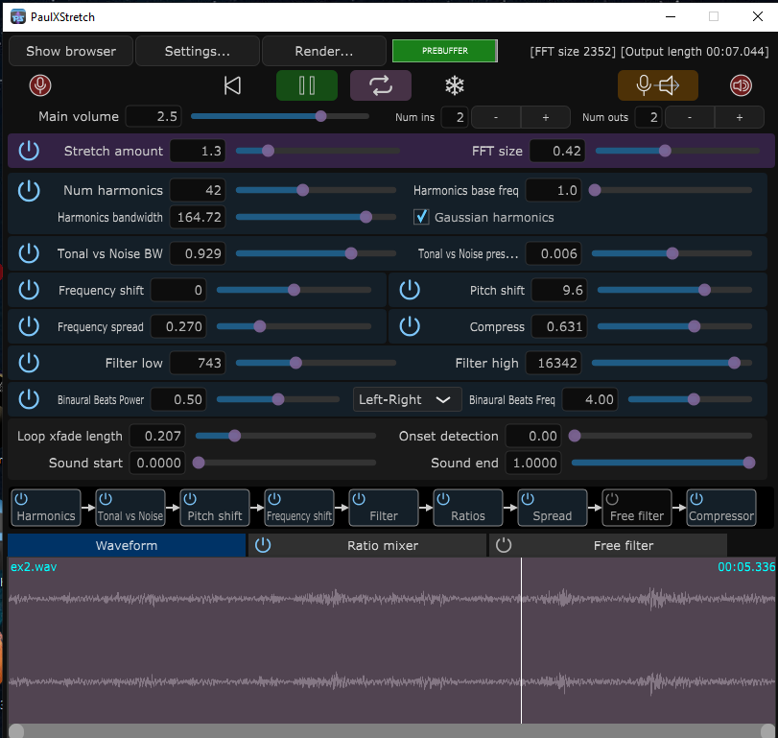Toggle the Ratio mixer tab power icon
778x738 pixels.
(263, 545)
